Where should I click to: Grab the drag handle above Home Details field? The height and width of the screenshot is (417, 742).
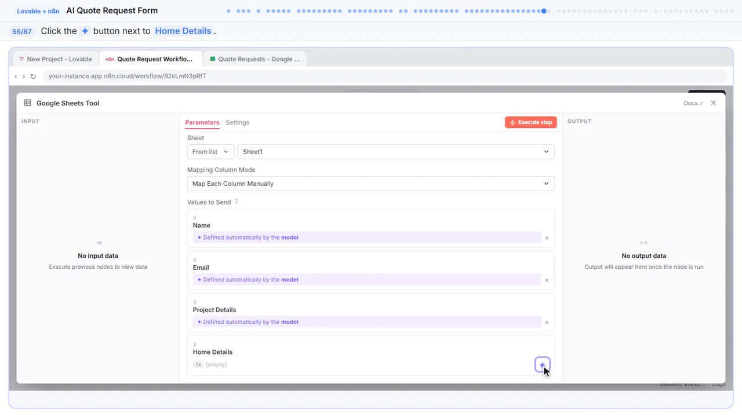(195, 345)
